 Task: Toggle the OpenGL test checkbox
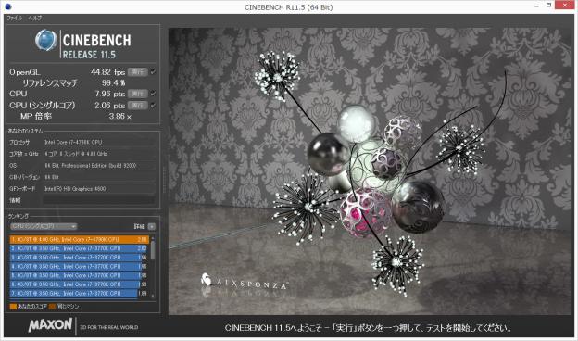pos(153,71)
